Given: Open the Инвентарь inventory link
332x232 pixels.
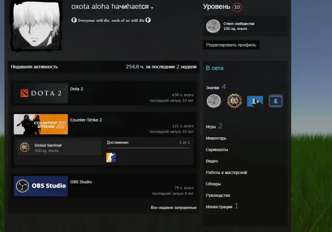Looking at the screenshot, I should tap(216, 138).
